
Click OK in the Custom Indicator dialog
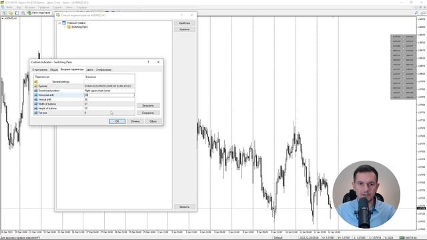click(x=117, y=121)
